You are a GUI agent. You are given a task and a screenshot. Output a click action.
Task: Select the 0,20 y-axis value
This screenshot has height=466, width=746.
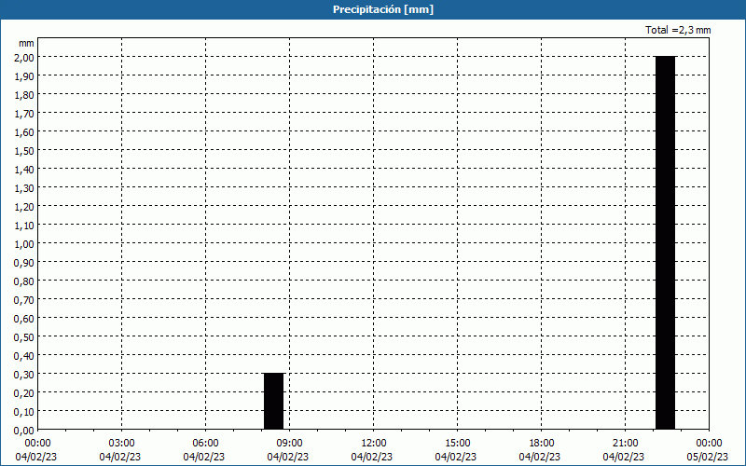click(25, 392)
